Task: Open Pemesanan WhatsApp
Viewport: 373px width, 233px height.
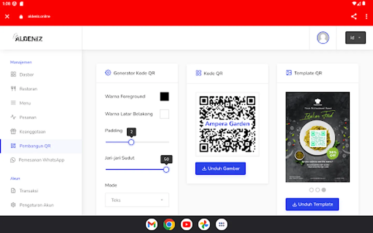Action: coord(41,160)
